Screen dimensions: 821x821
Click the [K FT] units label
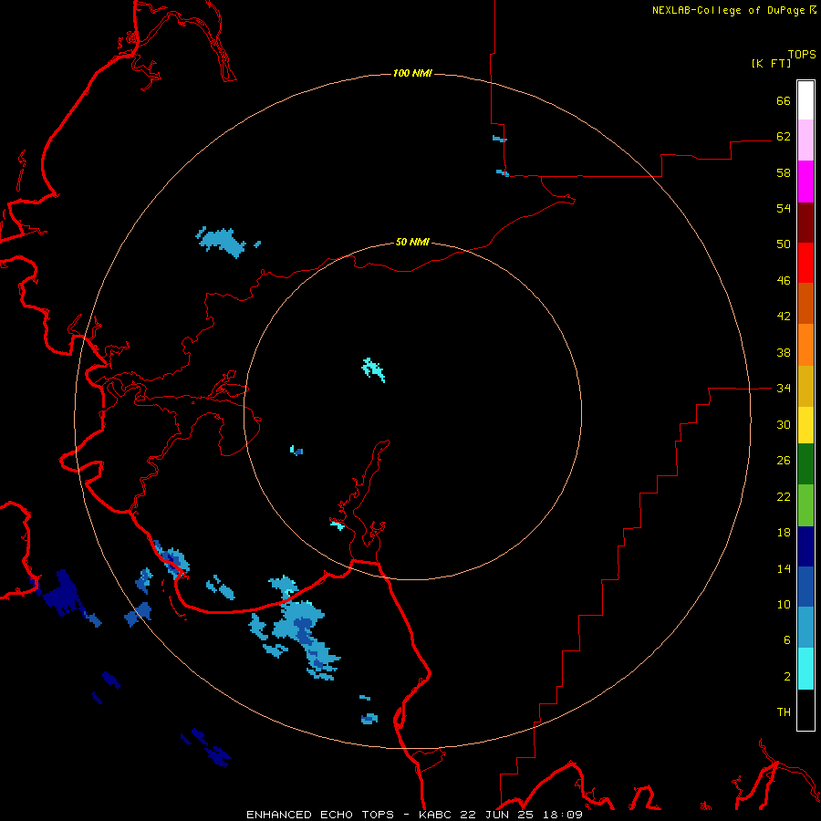(771, 63)
